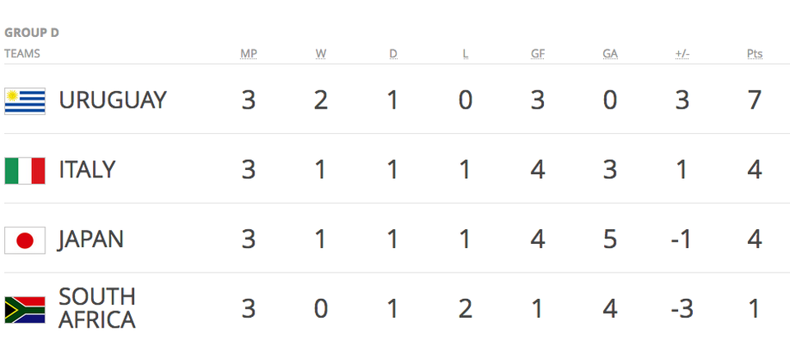Click the +/- column header

[x=682, y=54]
